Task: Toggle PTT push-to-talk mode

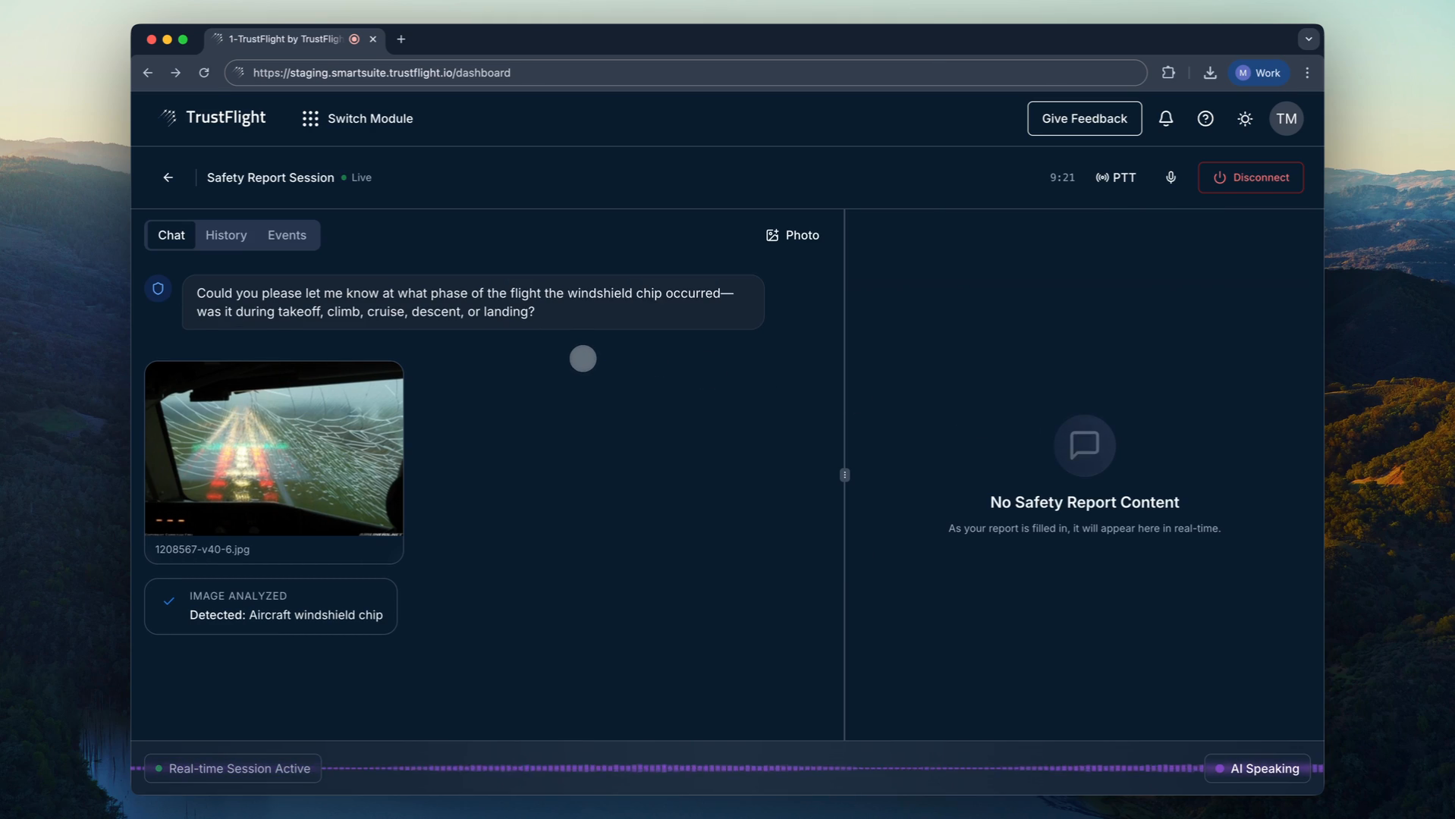Action: click(x=1116, y=177)
